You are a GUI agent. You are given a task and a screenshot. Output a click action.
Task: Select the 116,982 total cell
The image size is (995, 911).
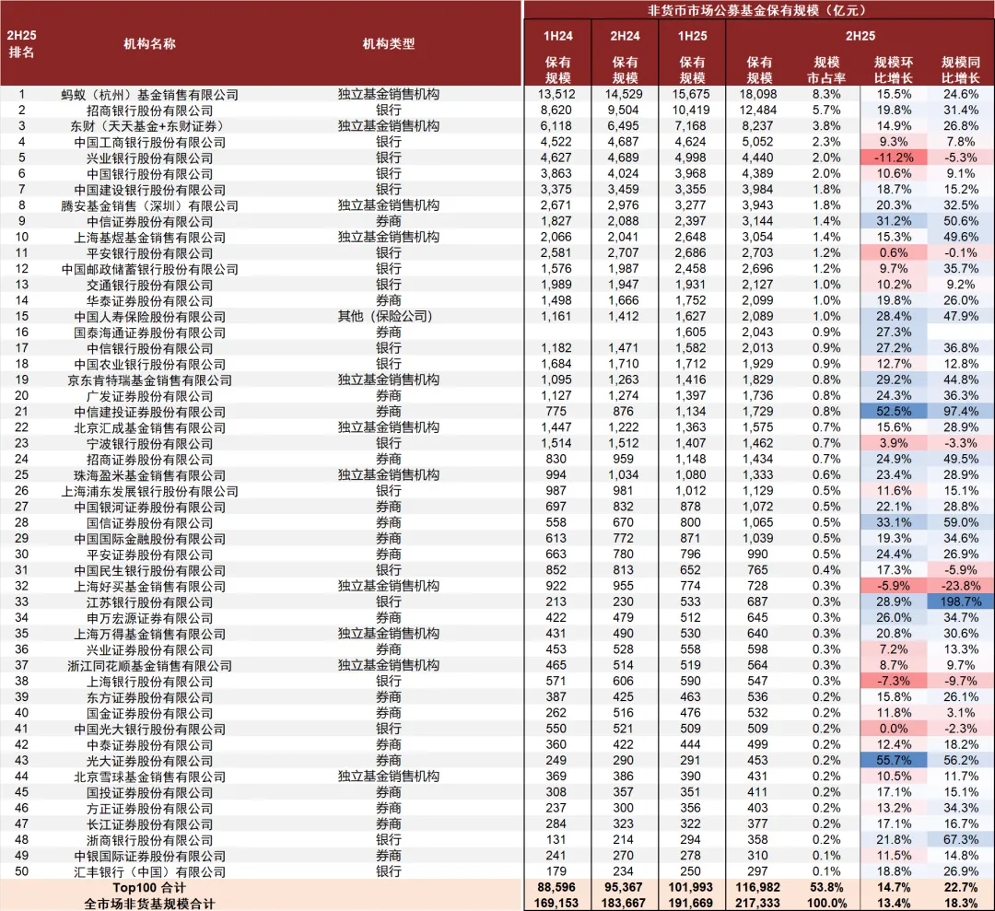(757, 887)
